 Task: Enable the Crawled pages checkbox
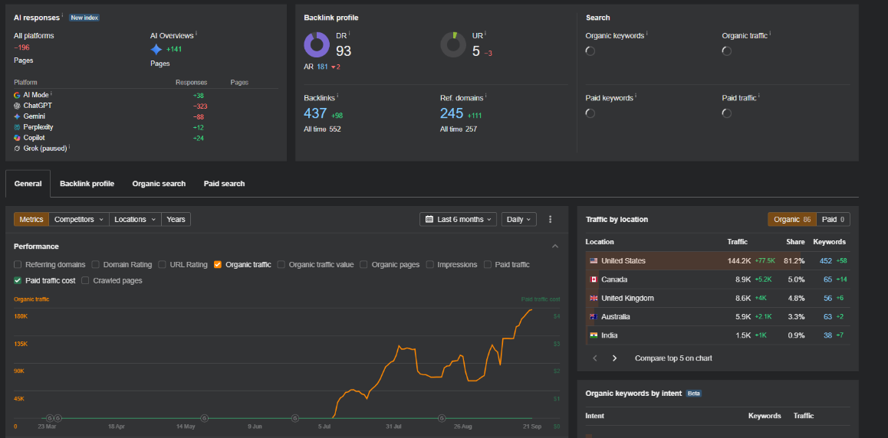click(x=86, y=280)
